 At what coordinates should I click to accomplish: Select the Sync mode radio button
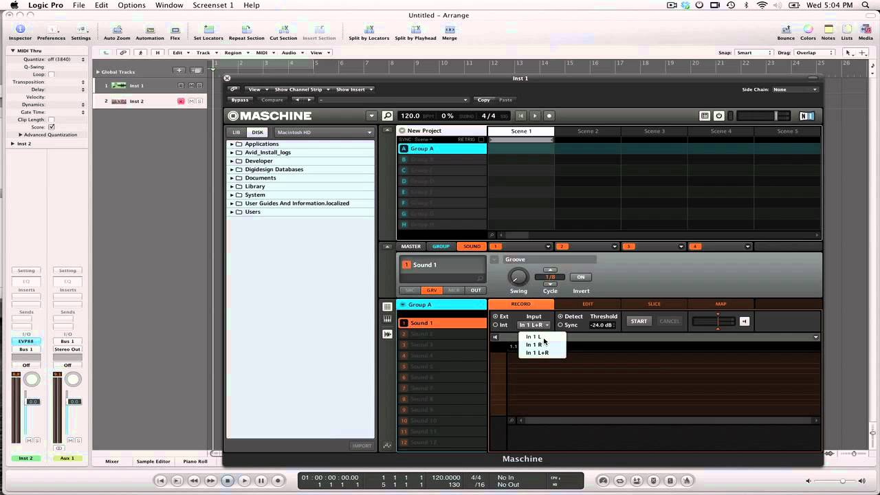pos(560,325)
